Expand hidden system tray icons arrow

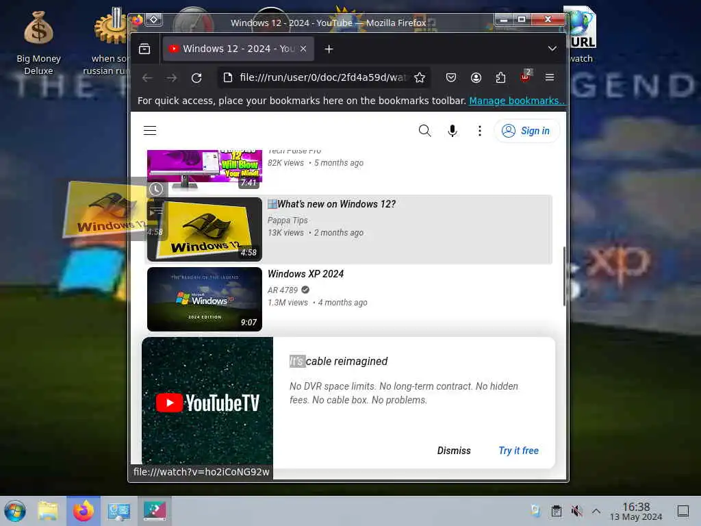596,511
